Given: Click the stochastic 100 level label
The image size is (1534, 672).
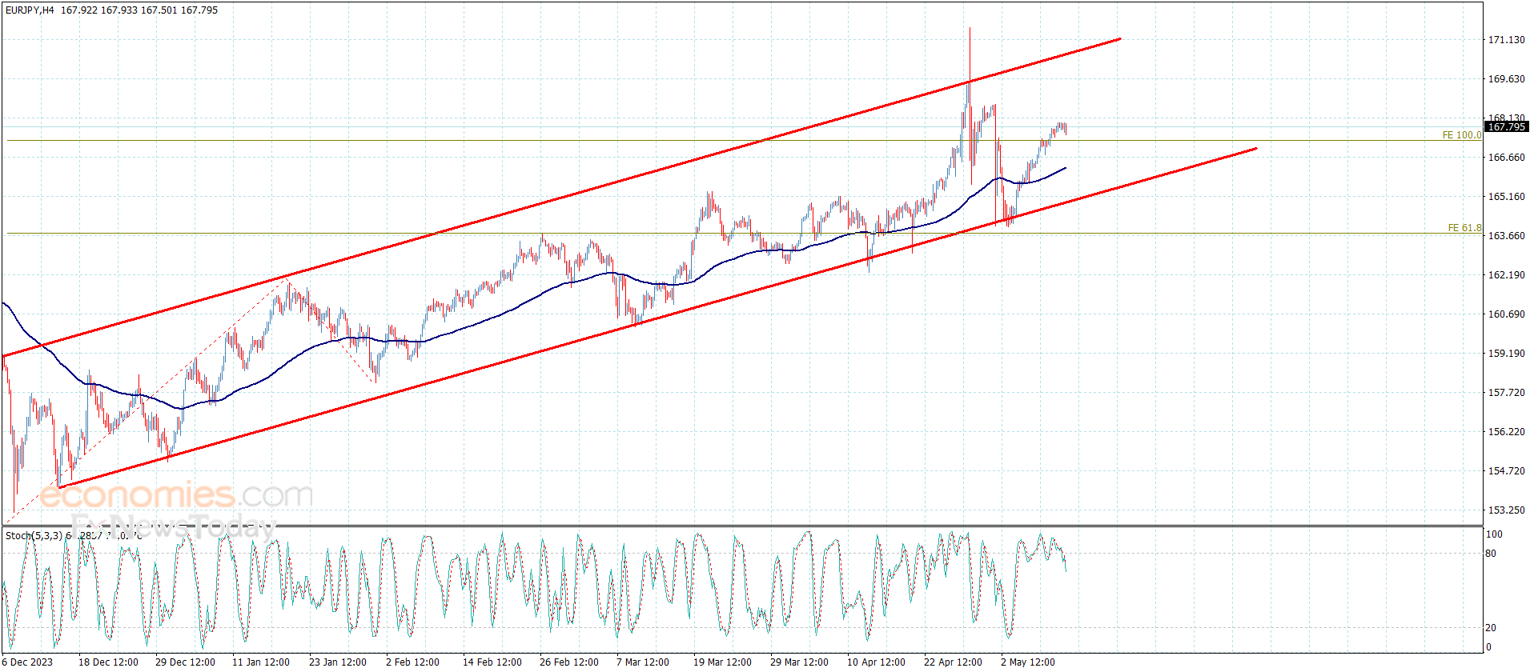Looking at the screenshot, I should click(1494, 534).
